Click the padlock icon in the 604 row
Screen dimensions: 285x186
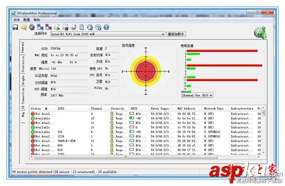(x=112, y=146)
